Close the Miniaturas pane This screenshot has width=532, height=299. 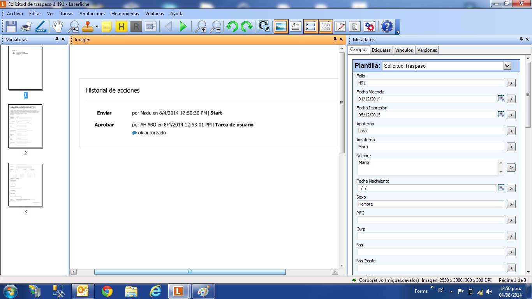63,39
